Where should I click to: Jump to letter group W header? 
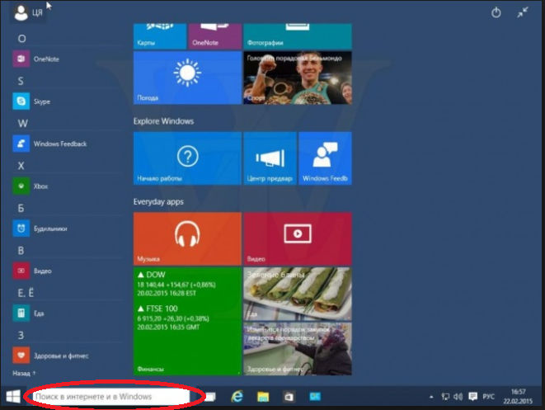21,123
